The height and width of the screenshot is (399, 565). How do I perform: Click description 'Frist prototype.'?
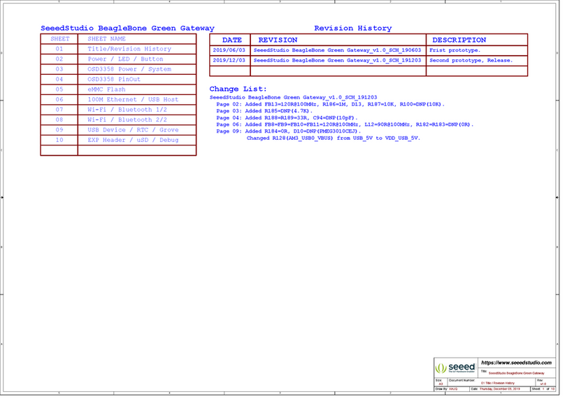455,50
